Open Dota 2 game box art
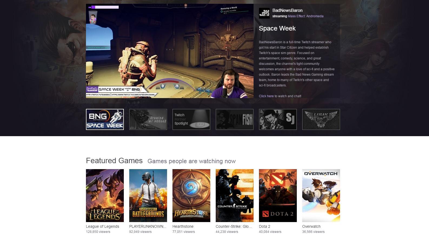 [x=278, y=196]
